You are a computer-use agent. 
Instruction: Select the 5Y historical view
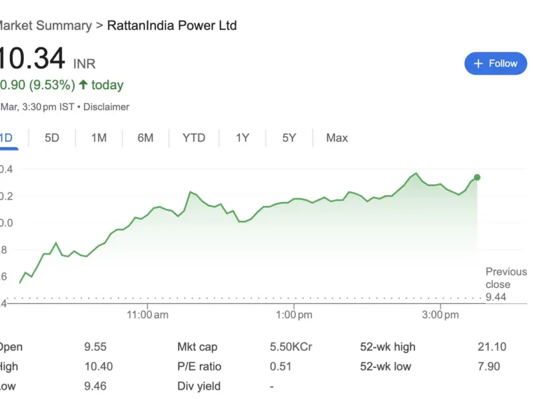tap(288, 138)
